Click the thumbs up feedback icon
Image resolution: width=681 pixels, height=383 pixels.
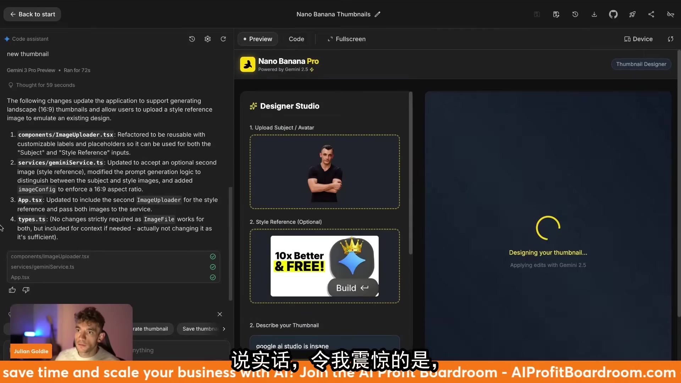tap(12, 290)
